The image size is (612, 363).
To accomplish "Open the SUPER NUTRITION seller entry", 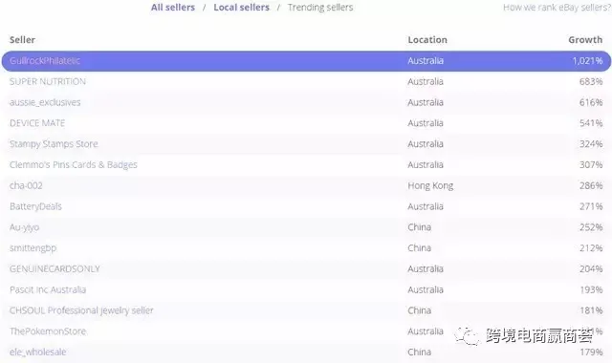I will click(48, 81).
